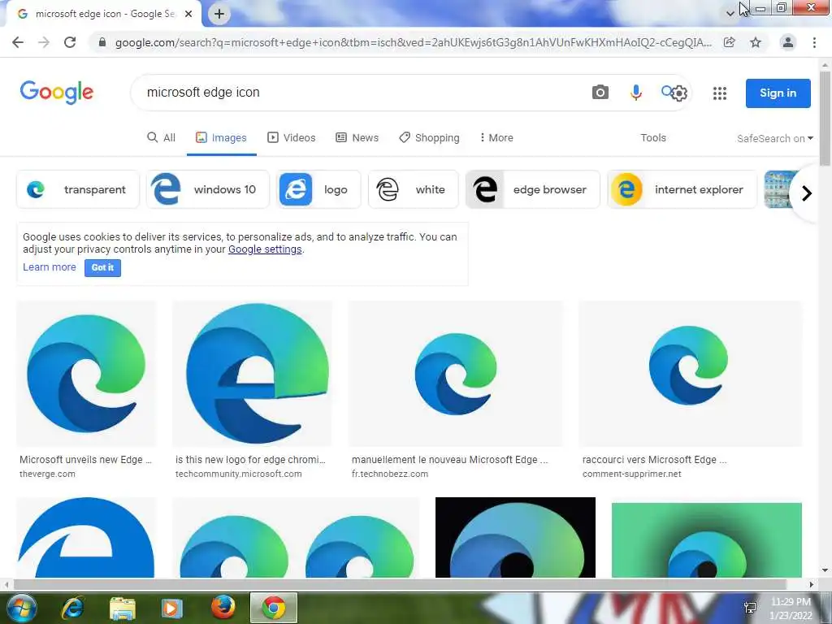Viewport: 832px width, 624px height.
Task: Click the browser back arrow
Action: point(18,42)
